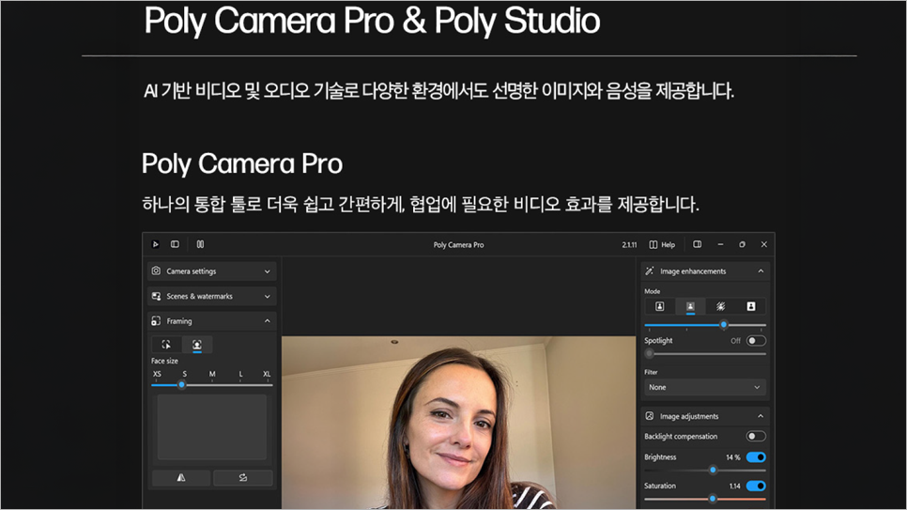Click the Image enhancements wand icon
907x510 pixels.
[650, 270]
